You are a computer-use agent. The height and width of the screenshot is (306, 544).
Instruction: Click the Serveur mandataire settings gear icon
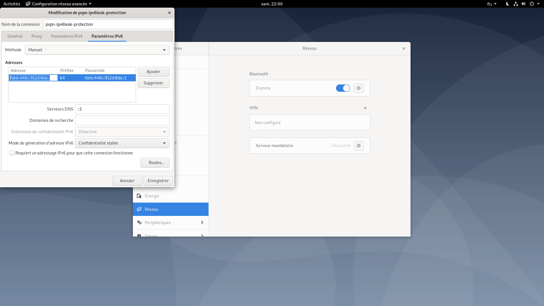pyautogui.click(x=358, y=145)
